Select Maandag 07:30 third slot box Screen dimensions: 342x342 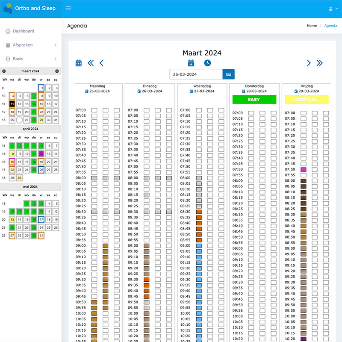(117, 144)
